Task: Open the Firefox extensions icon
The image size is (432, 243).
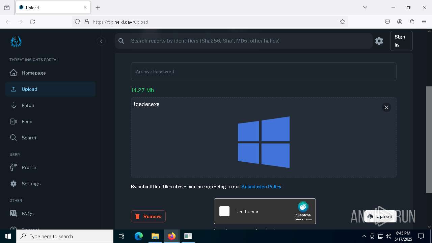Action: coord(412,22)
